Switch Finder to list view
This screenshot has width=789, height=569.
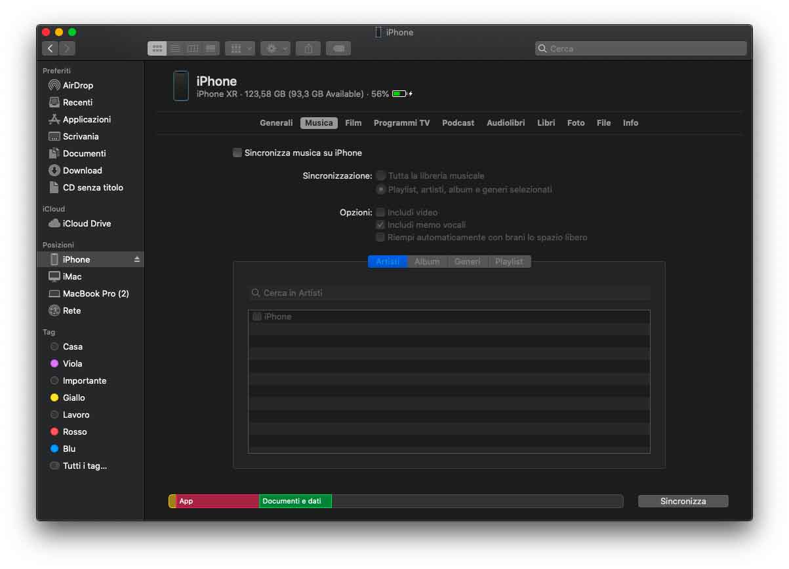(175, 48)
